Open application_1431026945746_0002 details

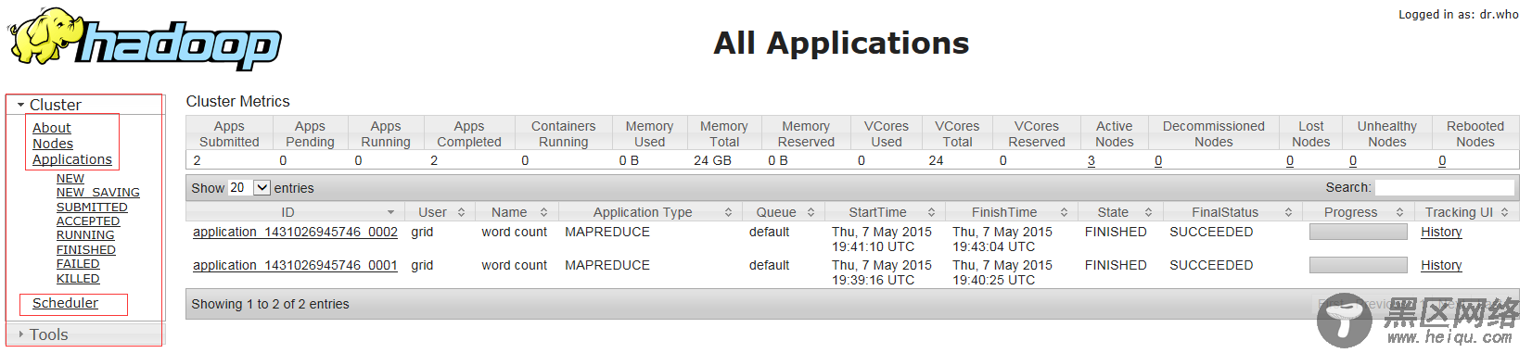pyautogui.click(x=295, y=232)
